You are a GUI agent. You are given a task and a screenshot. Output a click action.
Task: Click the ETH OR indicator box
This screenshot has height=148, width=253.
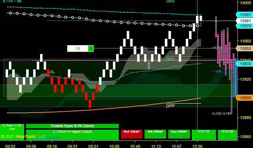click(204, 135)
